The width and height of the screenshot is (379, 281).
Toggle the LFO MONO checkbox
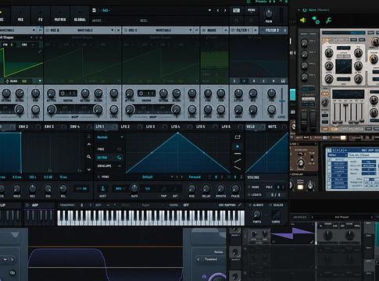pos(98,177)
